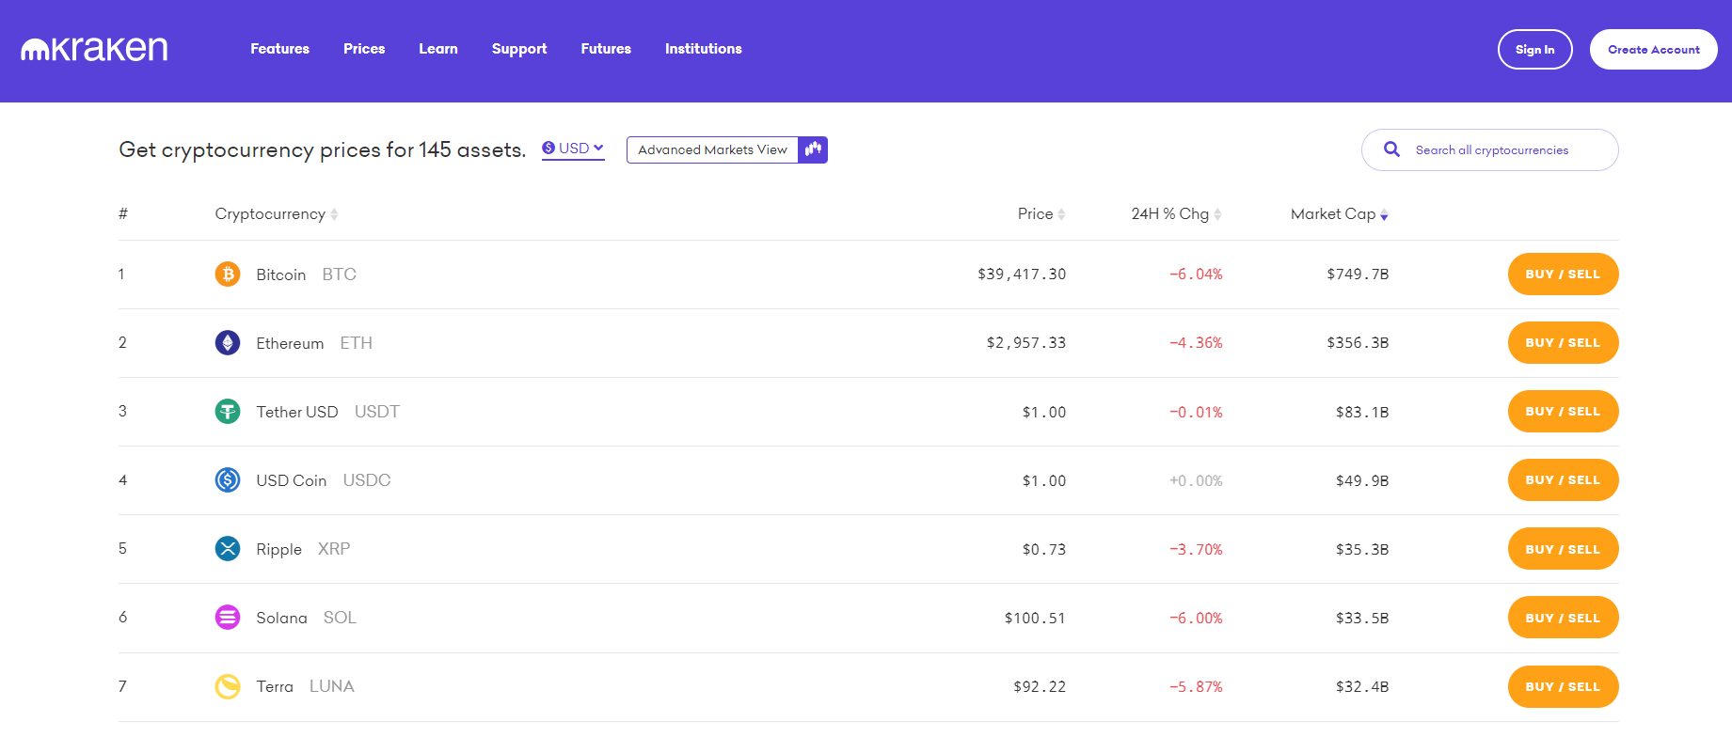
Task: Click the search magnifier icon
Action: click(1391, 149)
